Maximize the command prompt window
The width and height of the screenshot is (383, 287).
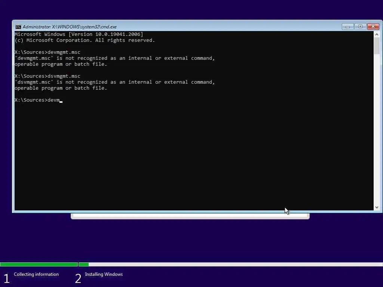coord(360,27)
